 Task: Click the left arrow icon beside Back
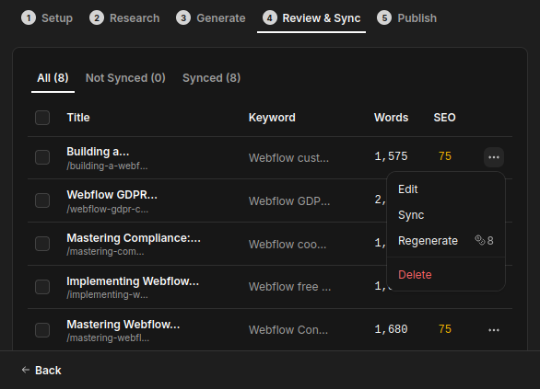point(26,370)
